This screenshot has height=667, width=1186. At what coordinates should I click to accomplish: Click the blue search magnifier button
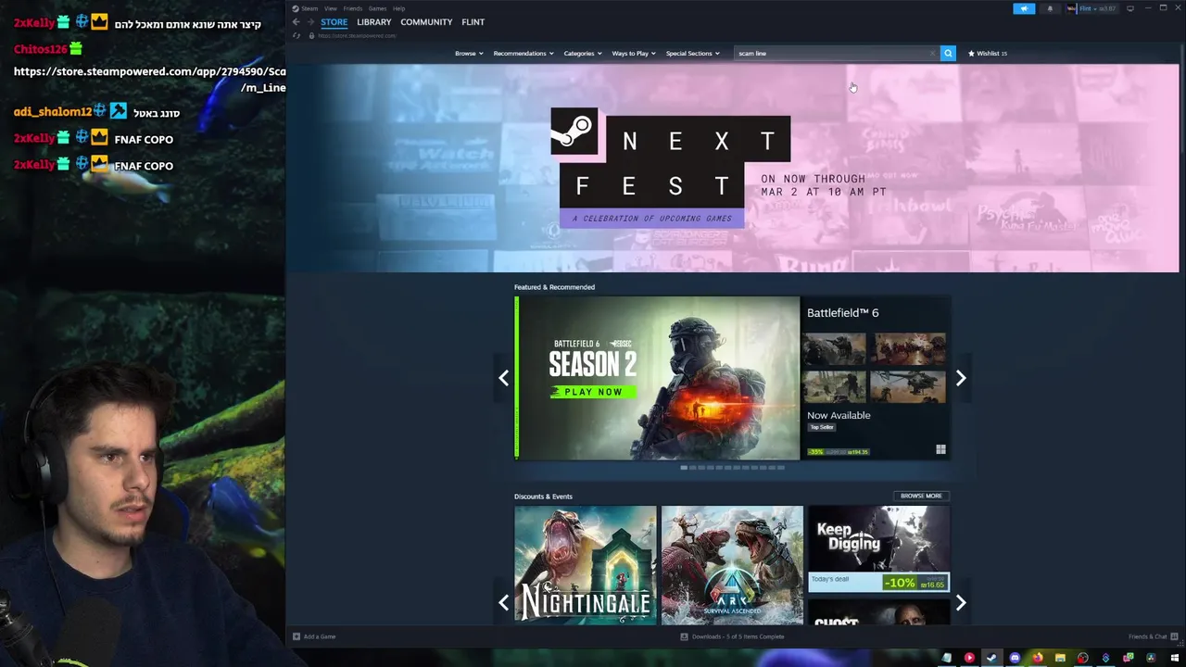coord(948,54)
